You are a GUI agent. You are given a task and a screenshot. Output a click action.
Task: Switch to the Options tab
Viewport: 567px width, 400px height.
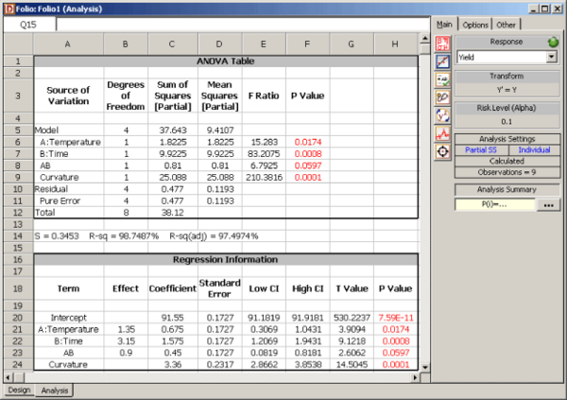click(475, 25)
